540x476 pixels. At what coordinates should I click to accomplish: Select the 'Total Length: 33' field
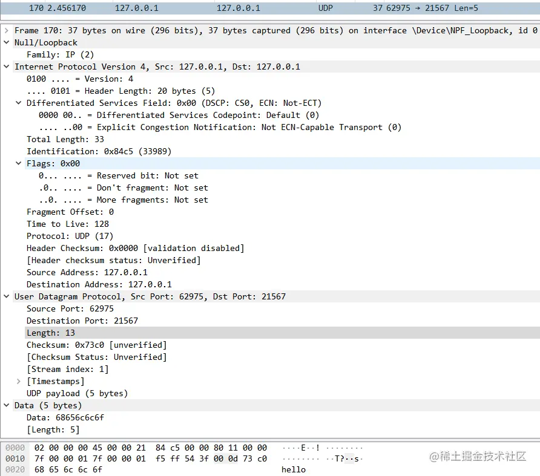pos(65,139)
